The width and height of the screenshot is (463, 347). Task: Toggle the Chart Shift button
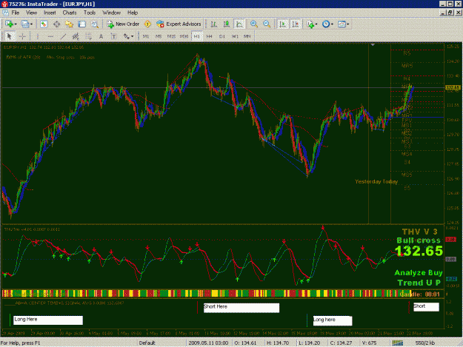click(x=296, y=24)
